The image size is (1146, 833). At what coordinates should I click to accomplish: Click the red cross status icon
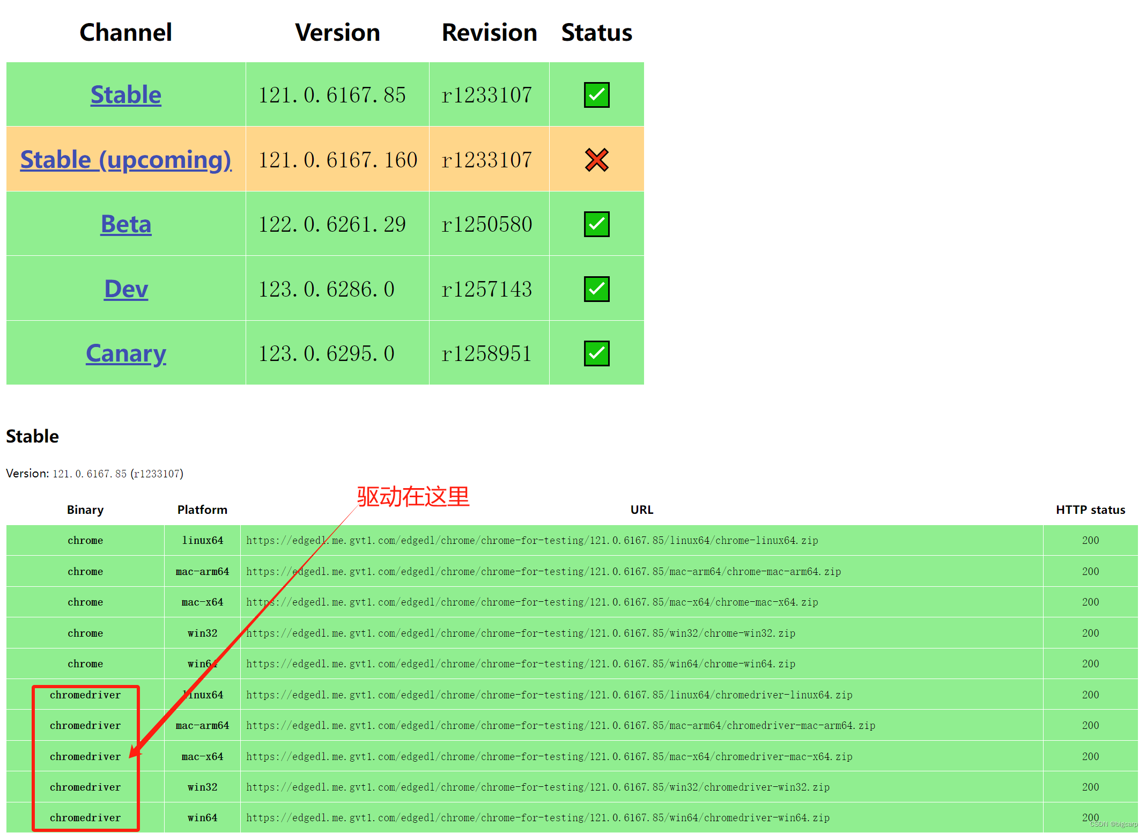[596, 160]
